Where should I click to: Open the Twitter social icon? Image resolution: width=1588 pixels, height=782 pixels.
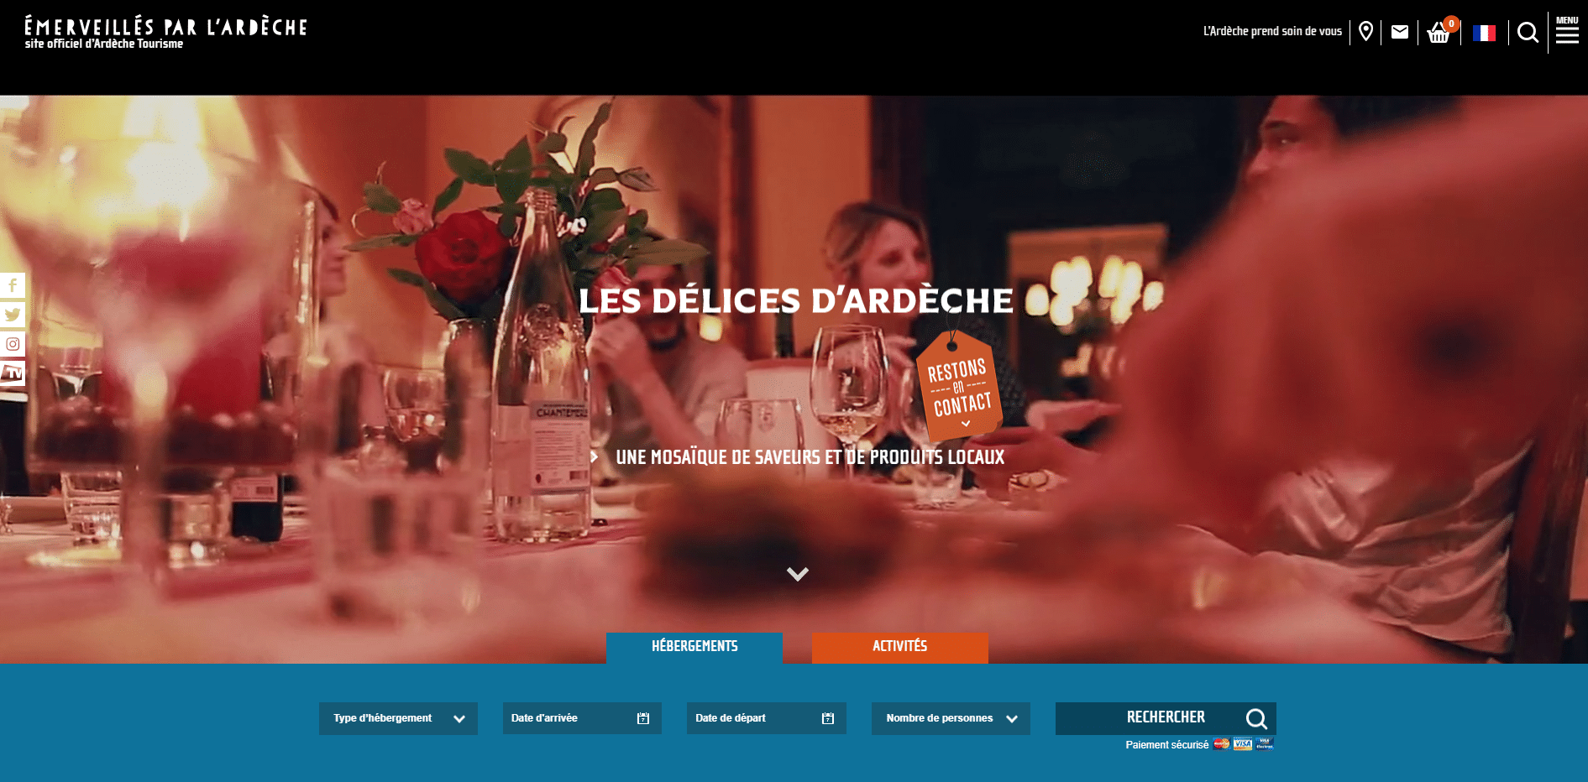13,315
